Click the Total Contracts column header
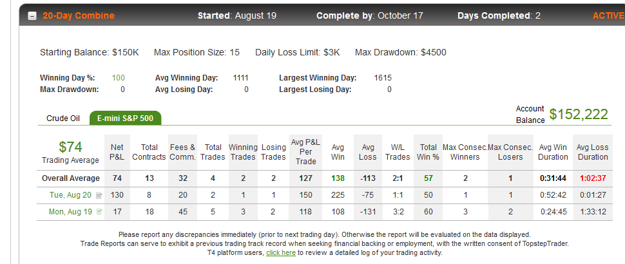This screenshot has height=264, width=625. coord(149,152)
